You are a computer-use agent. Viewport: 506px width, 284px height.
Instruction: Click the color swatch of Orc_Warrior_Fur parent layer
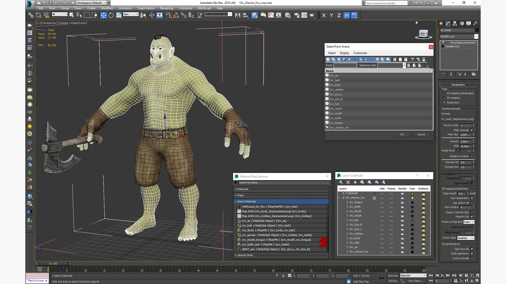412,198
